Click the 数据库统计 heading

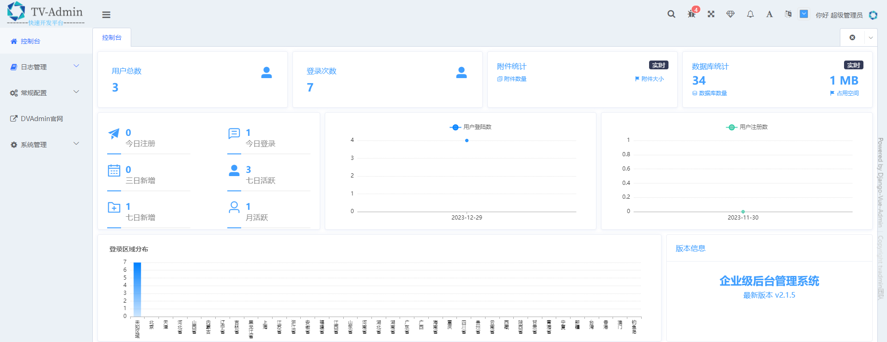[711, 67]
